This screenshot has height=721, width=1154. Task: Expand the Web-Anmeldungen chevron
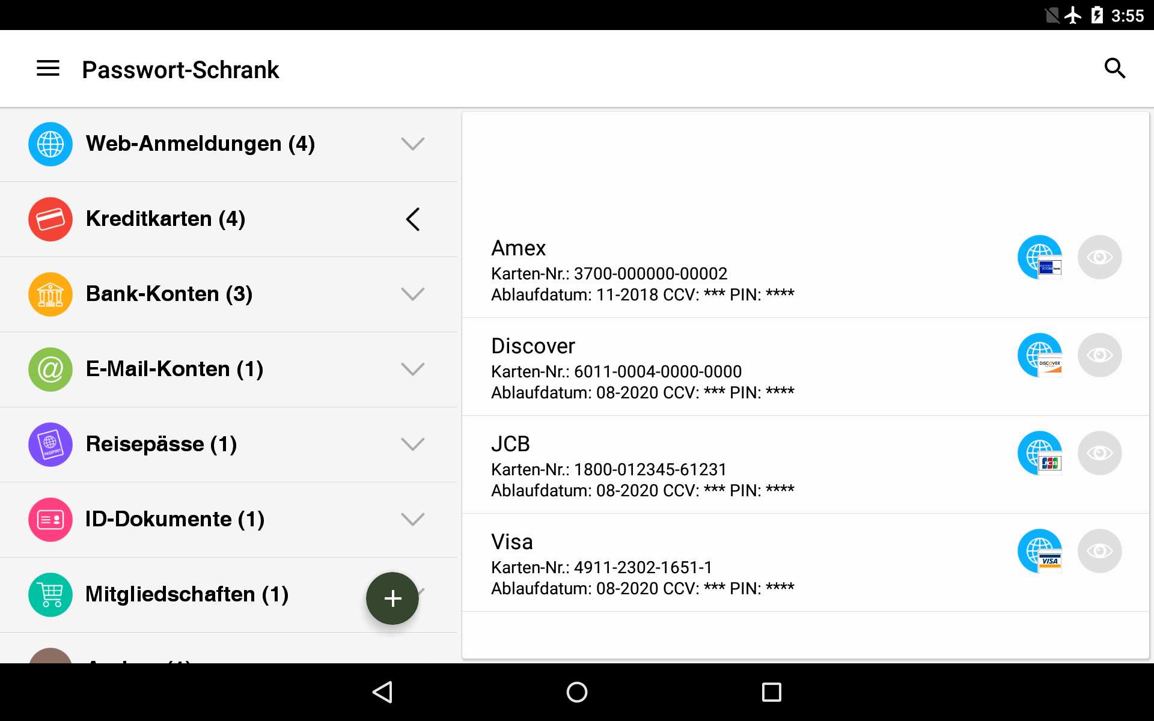tap(413, 144)
